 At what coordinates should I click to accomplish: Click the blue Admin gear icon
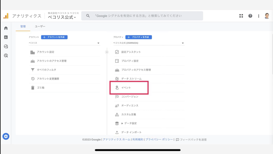(x=6, y=136)
